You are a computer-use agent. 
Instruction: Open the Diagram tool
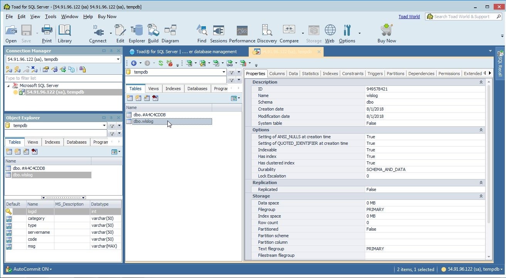click(x=170, y=34)
